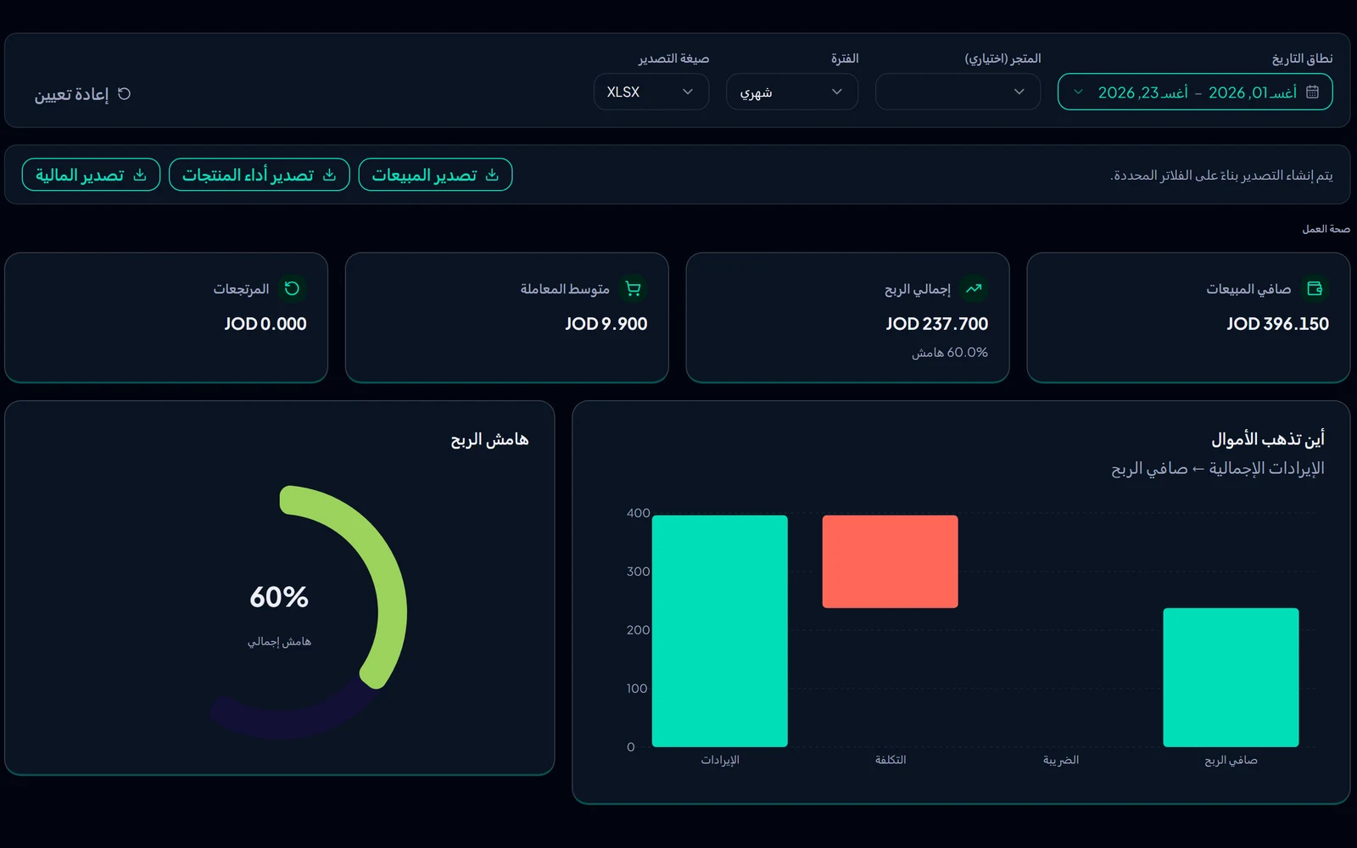The image size is (1357, 848).
Task: Open the period dropdown showing شهري
Action: pos(792,92)
